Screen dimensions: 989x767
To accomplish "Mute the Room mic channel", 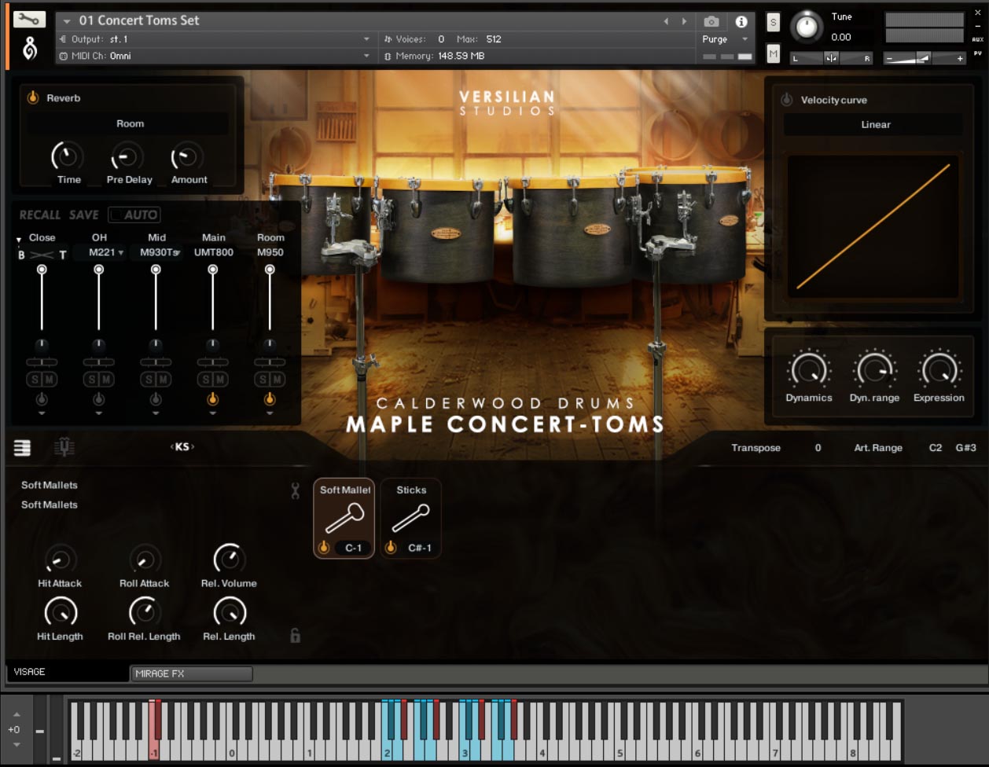I will (276, 380).
